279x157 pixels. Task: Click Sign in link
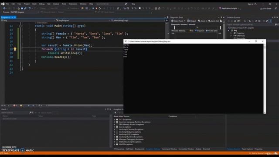pos(250,4)
